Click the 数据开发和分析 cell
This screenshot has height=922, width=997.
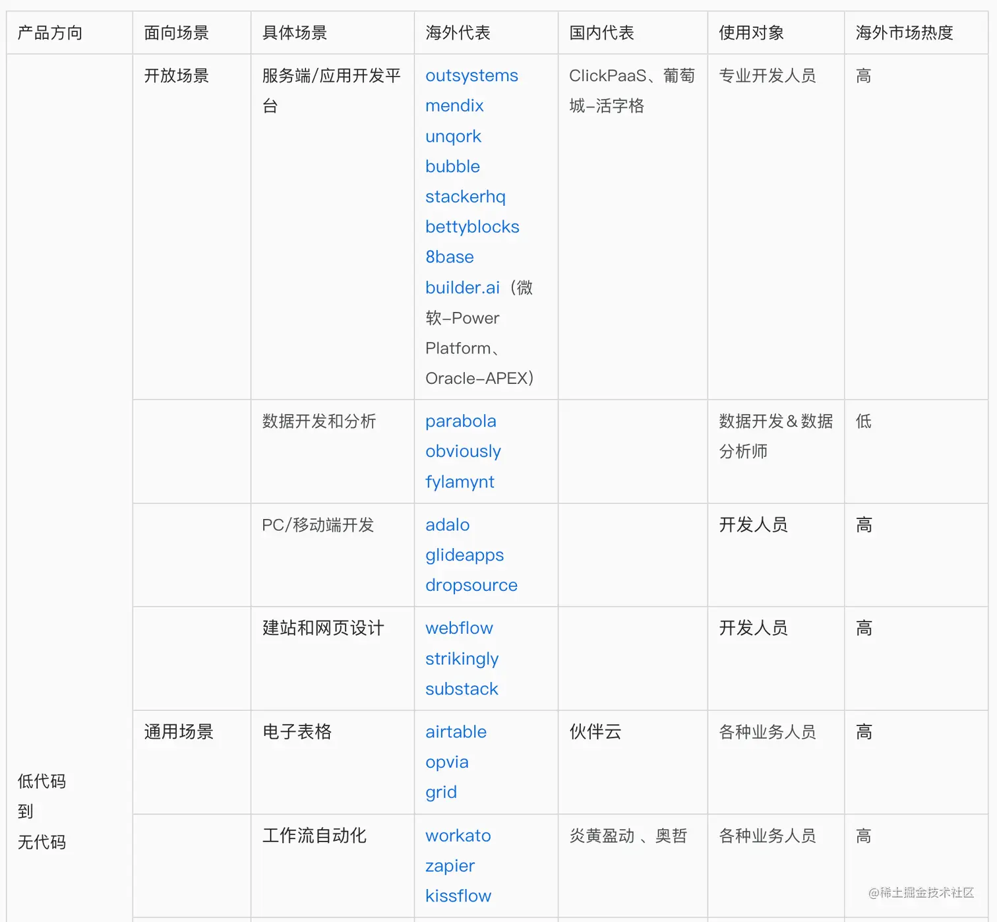click(x=333, y=452)
